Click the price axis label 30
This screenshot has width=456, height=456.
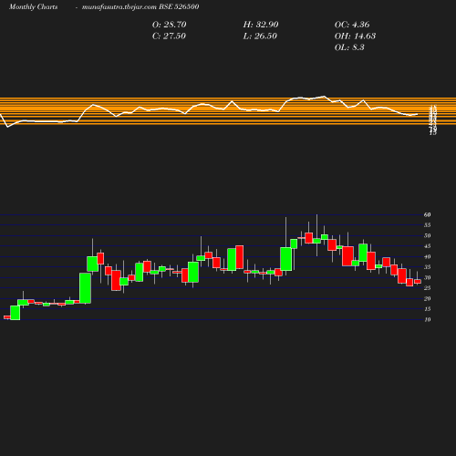click(428, 278)
